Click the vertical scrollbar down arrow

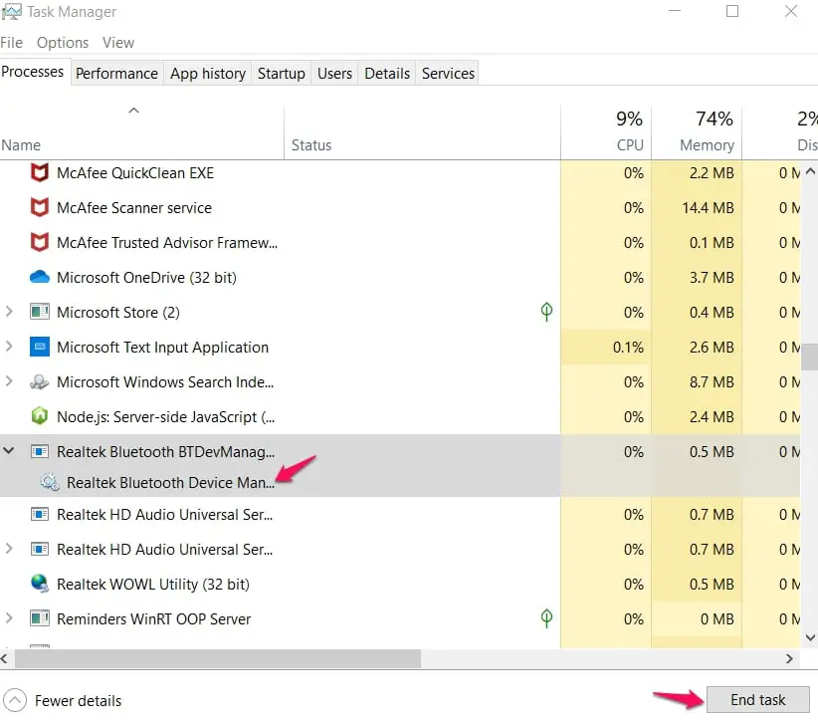click(x=810, y=637)
